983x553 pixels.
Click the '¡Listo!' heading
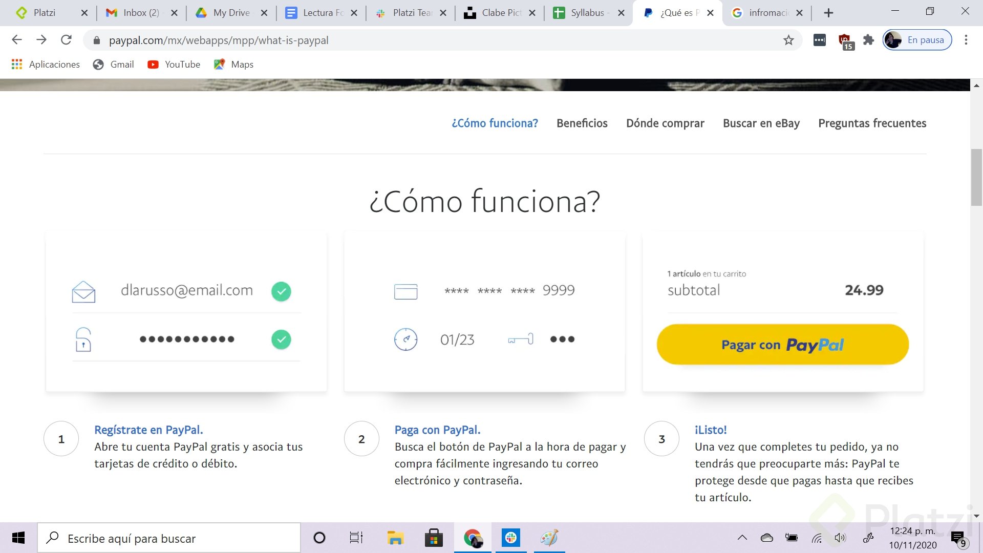coord(711,430)
